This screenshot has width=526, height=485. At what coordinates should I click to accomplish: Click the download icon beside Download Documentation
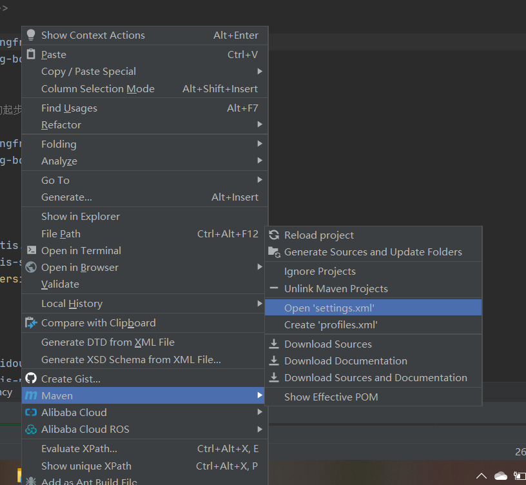click(x=274, y=361)
